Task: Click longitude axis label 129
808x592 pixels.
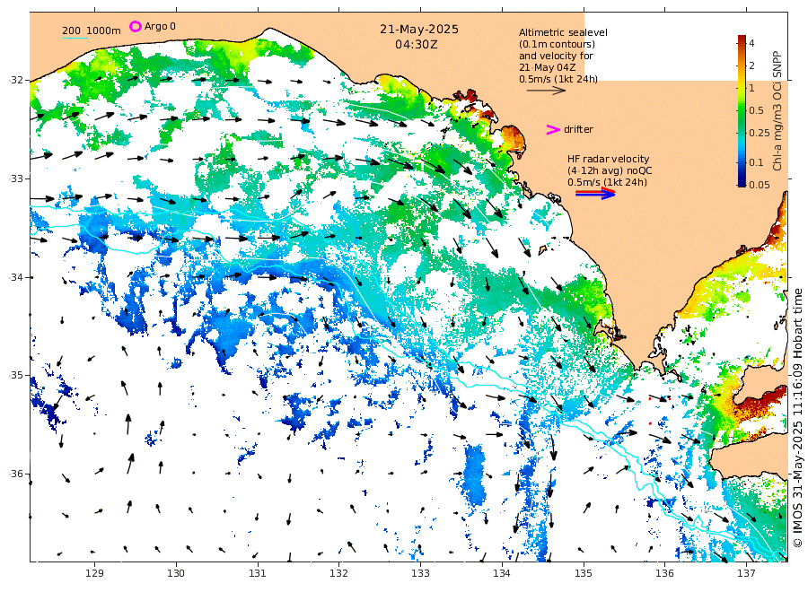Action: pyautogui.click(x=95, y=573)
